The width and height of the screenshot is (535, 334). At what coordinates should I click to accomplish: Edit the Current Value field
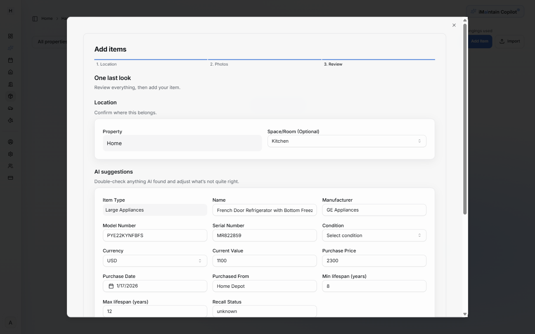(x=264, y=261)
